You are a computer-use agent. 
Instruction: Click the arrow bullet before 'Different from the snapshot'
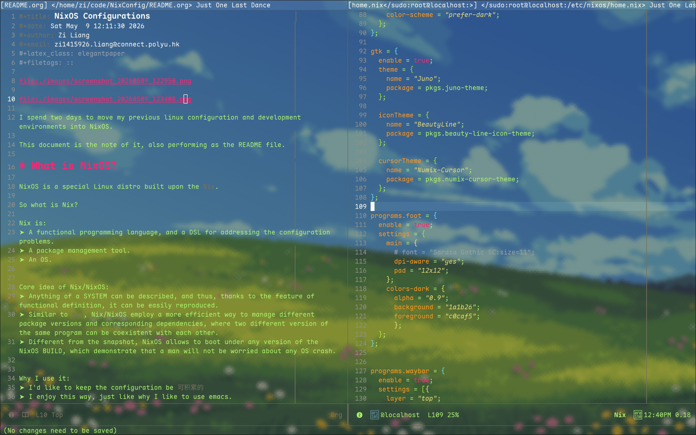(x=22, y=342)
